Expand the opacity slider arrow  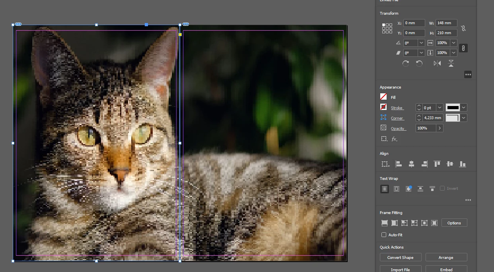(x=440, y=128)
